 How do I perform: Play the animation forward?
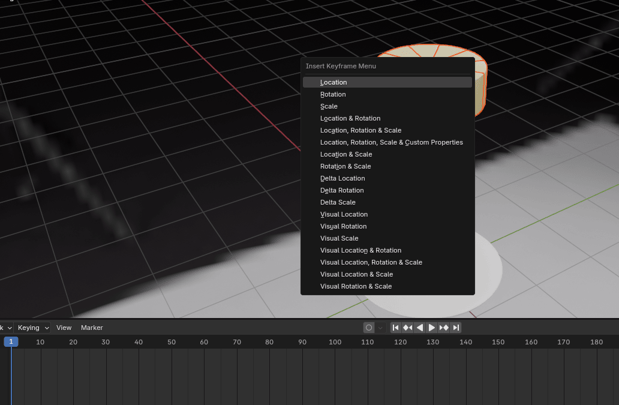point(432,328)
